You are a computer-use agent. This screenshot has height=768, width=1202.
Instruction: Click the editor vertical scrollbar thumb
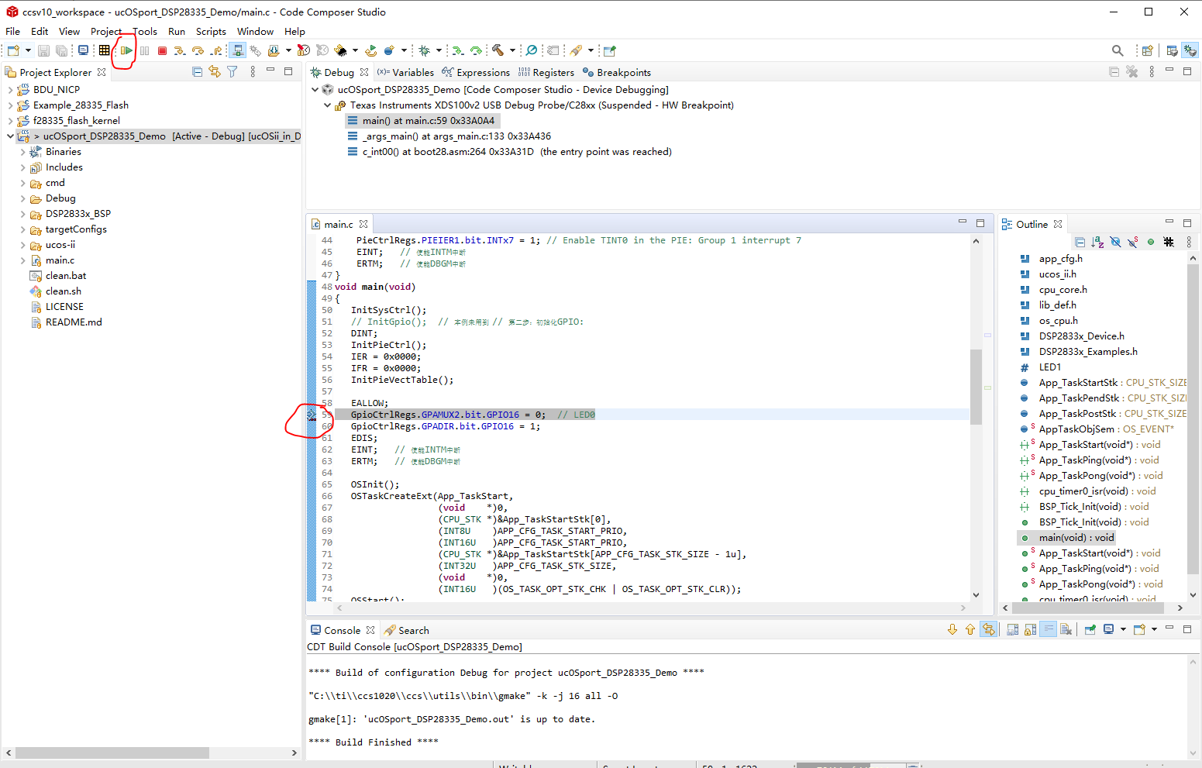[976, 387]
